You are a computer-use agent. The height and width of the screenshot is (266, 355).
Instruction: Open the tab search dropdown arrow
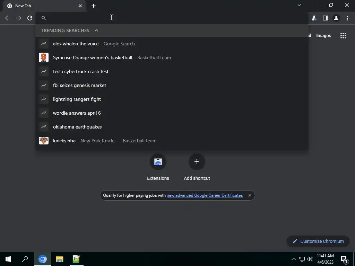(299, 5)
